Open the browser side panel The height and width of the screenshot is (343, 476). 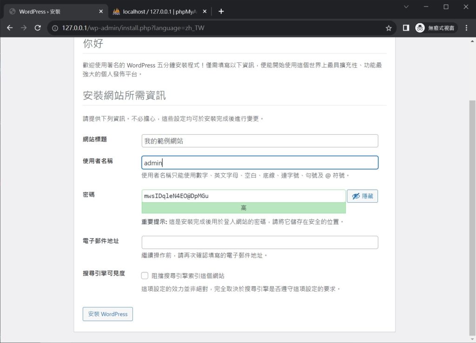[406, 28]
